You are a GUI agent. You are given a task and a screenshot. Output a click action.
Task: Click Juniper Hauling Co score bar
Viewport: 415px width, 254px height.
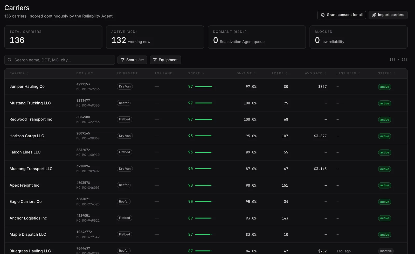coord(204,87)
